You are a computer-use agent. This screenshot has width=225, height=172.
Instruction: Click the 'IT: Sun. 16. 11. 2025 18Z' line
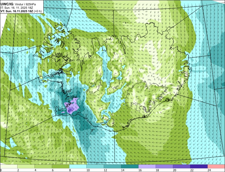pyautogui.click(x=17, y=8)
